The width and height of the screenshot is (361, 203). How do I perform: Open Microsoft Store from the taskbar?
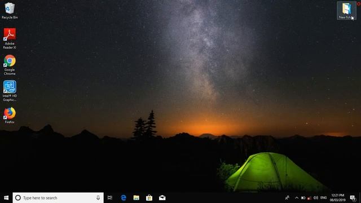(x=149, y=198)
